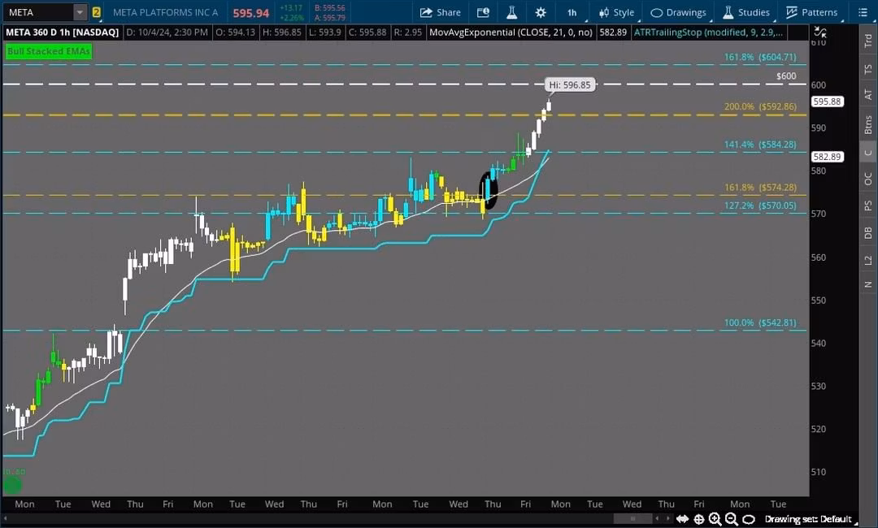Screen dimensions: 878x528
Task: Click the horizontal double-arrow expand icon
Action: (683, 519)
